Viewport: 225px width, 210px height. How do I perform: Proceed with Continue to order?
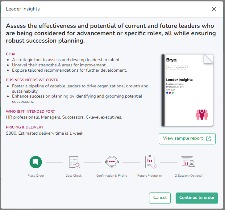[197, 198]
